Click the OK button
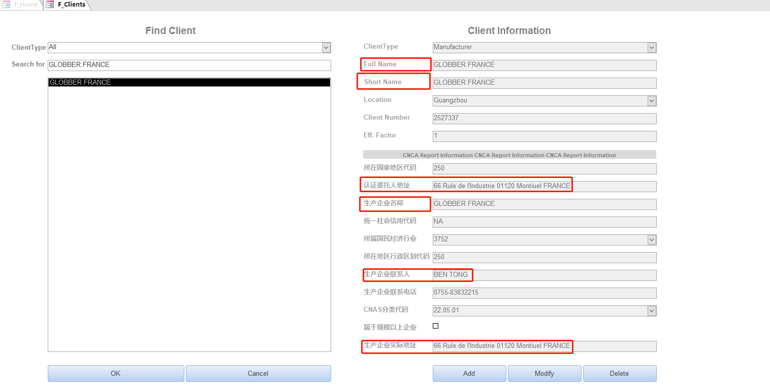This screenshot has height=391, width=770. point(116,374)
